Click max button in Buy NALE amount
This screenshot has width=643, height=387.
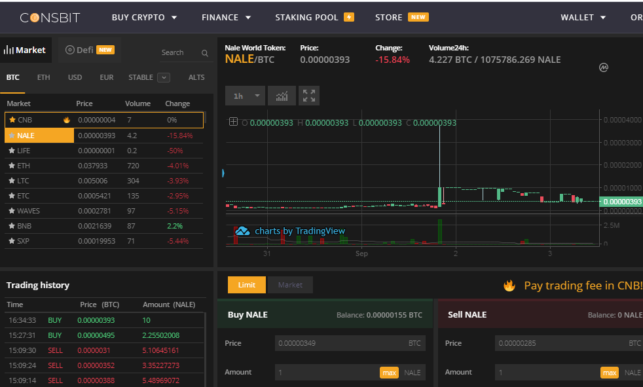coord(389,373)
